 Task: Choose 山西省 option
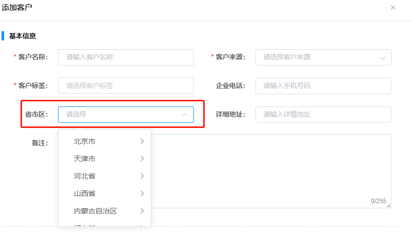[105, 193]
